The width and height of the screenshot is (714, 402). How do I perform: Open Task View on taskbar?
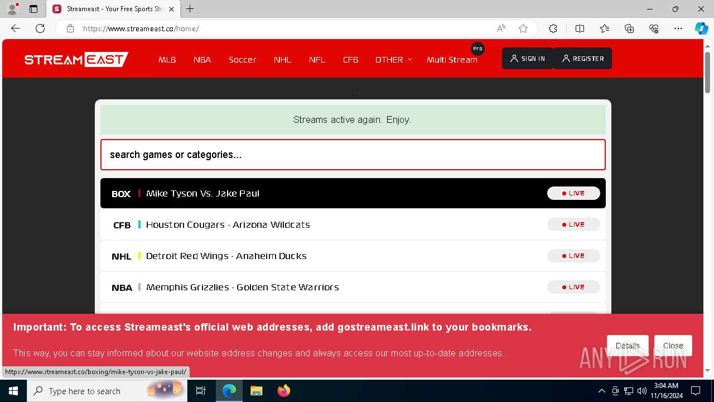201,391
